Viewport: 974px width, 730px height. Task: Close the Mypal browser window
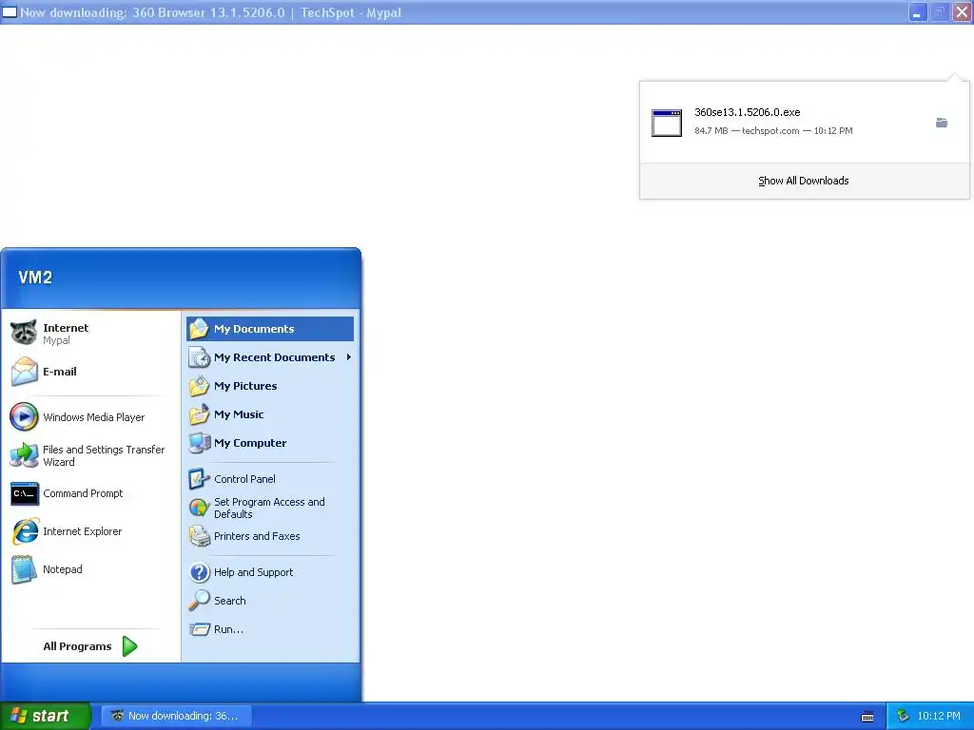tap(962, 12)
